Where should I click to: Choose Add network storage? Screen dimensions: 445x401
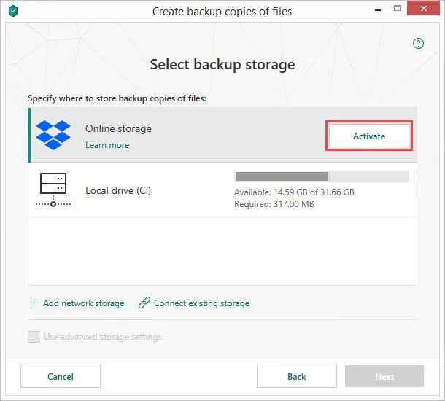pyautogui.click(x=83, y=303)
